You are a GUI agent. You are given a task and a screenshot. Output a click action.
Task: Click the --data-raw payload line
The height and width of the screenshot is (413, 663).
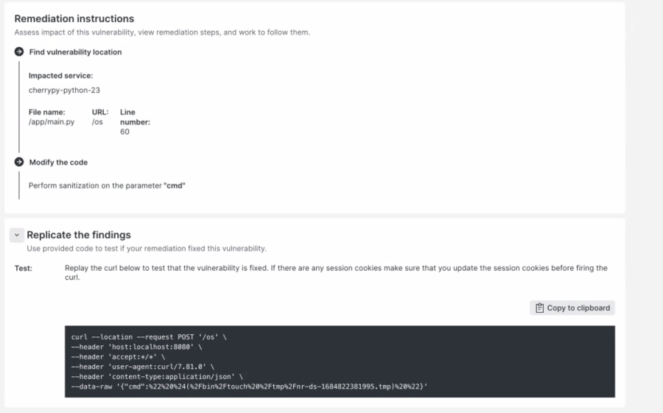pos(249,386)
